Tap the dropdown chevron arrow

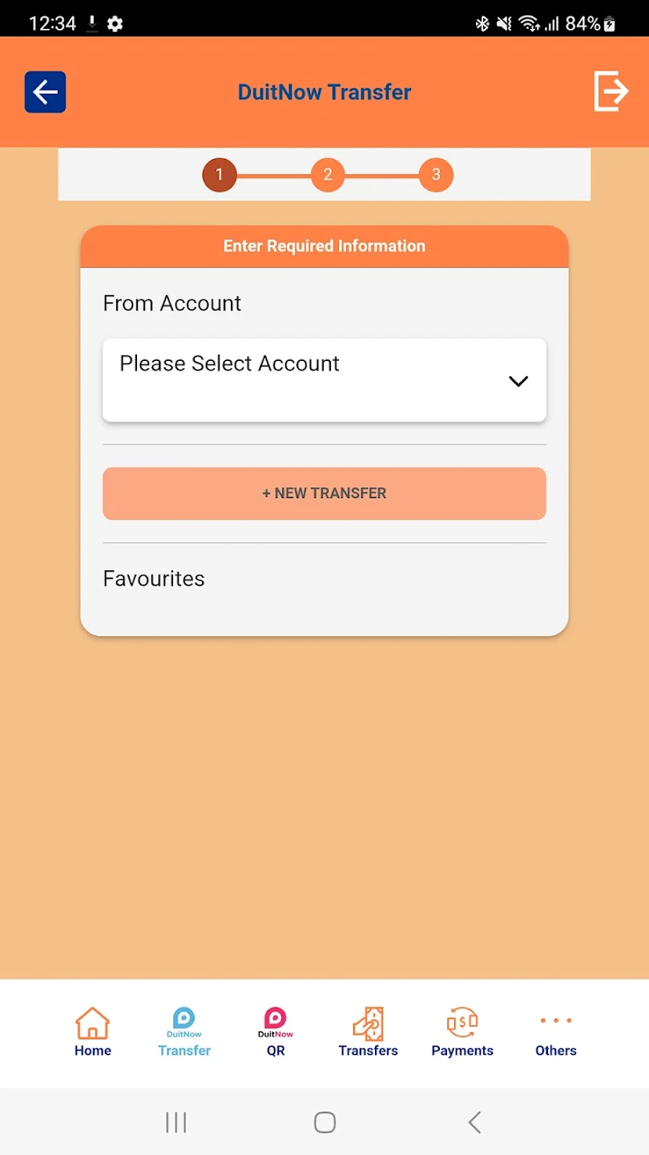coord(518,382)
